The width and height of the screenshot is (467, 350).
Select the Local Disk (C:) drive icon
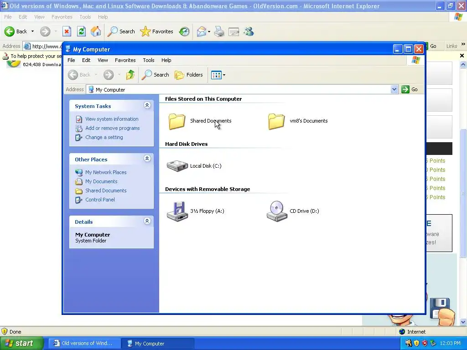177,166
